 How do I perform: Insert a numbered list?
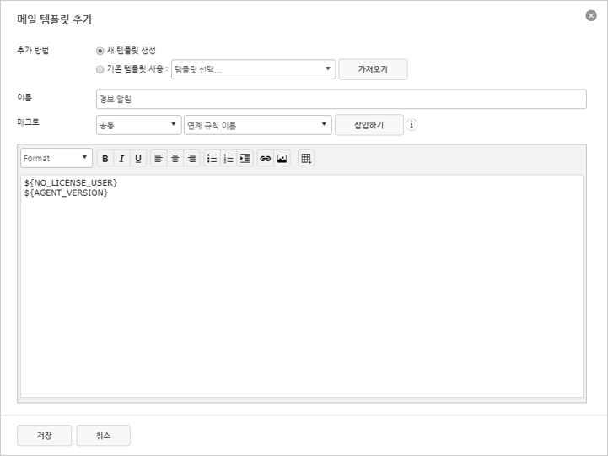pos(229,158)
